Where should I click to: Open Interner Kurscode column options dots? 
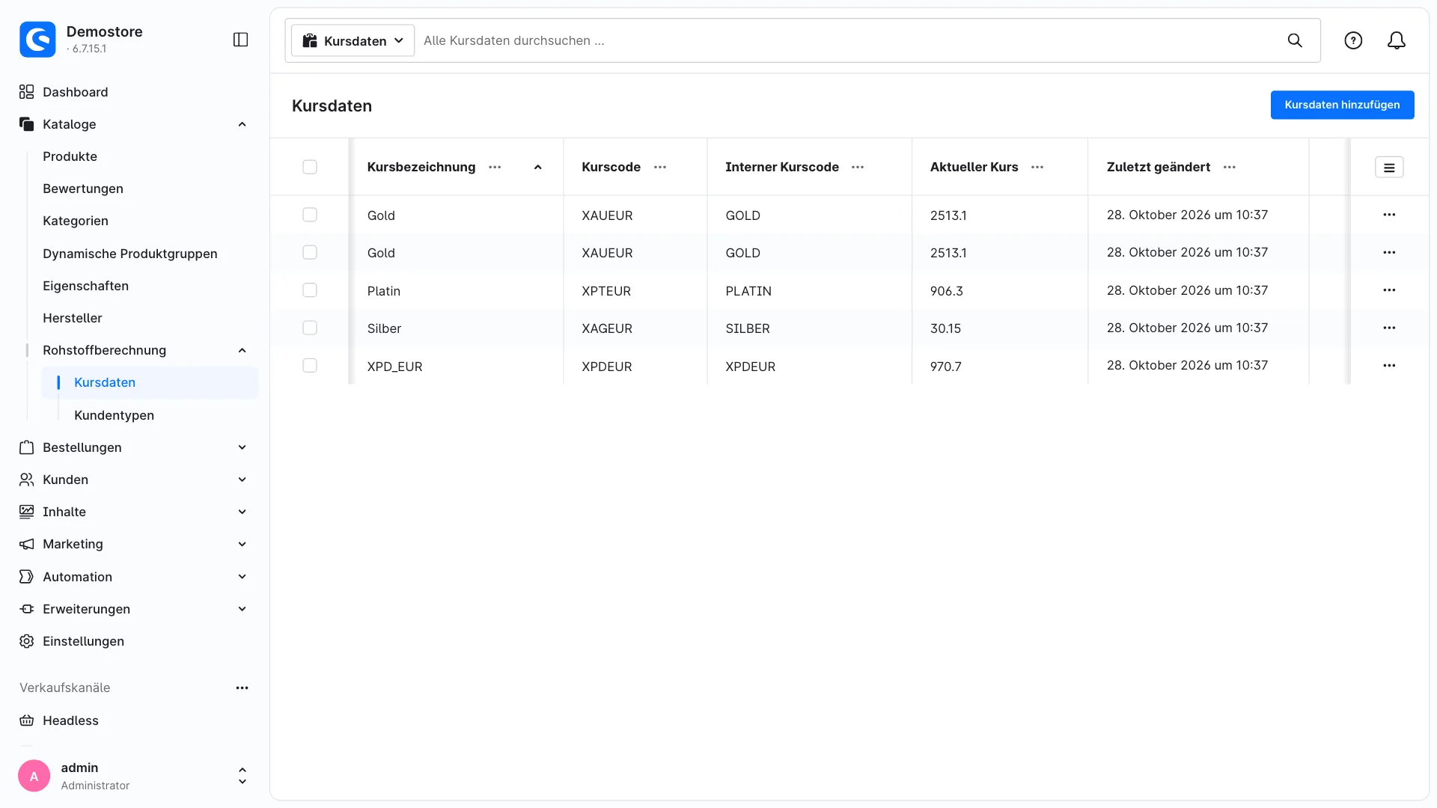[858, 167]
